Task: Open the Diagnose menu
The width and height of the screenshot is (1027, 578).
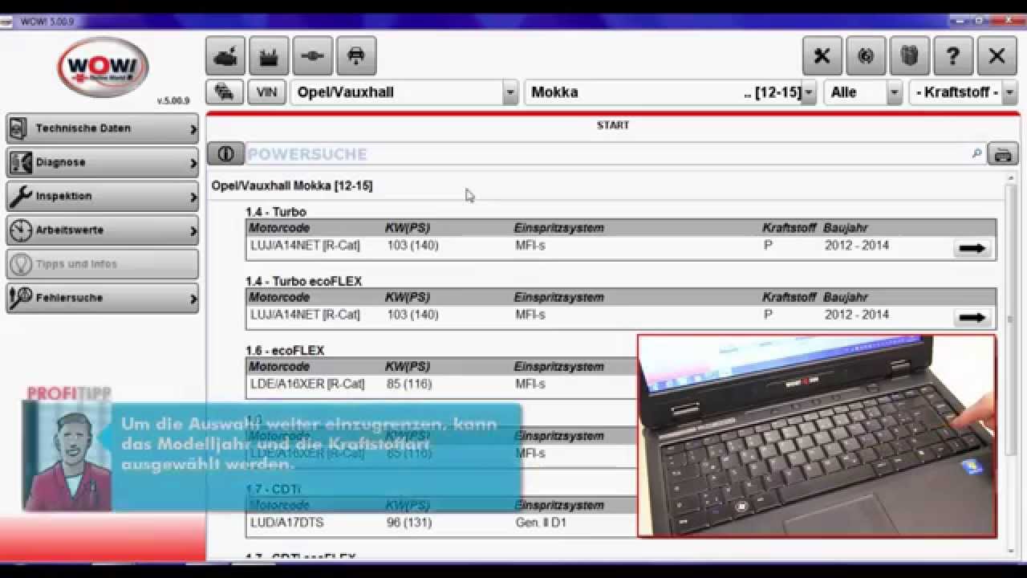Action: (x=102, y=162)
